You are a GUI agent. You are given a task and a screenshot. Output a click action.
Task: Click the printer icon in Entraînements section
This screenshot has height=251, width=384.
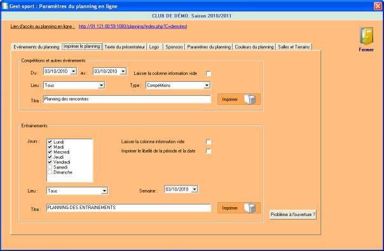click(x=250, y=208)
